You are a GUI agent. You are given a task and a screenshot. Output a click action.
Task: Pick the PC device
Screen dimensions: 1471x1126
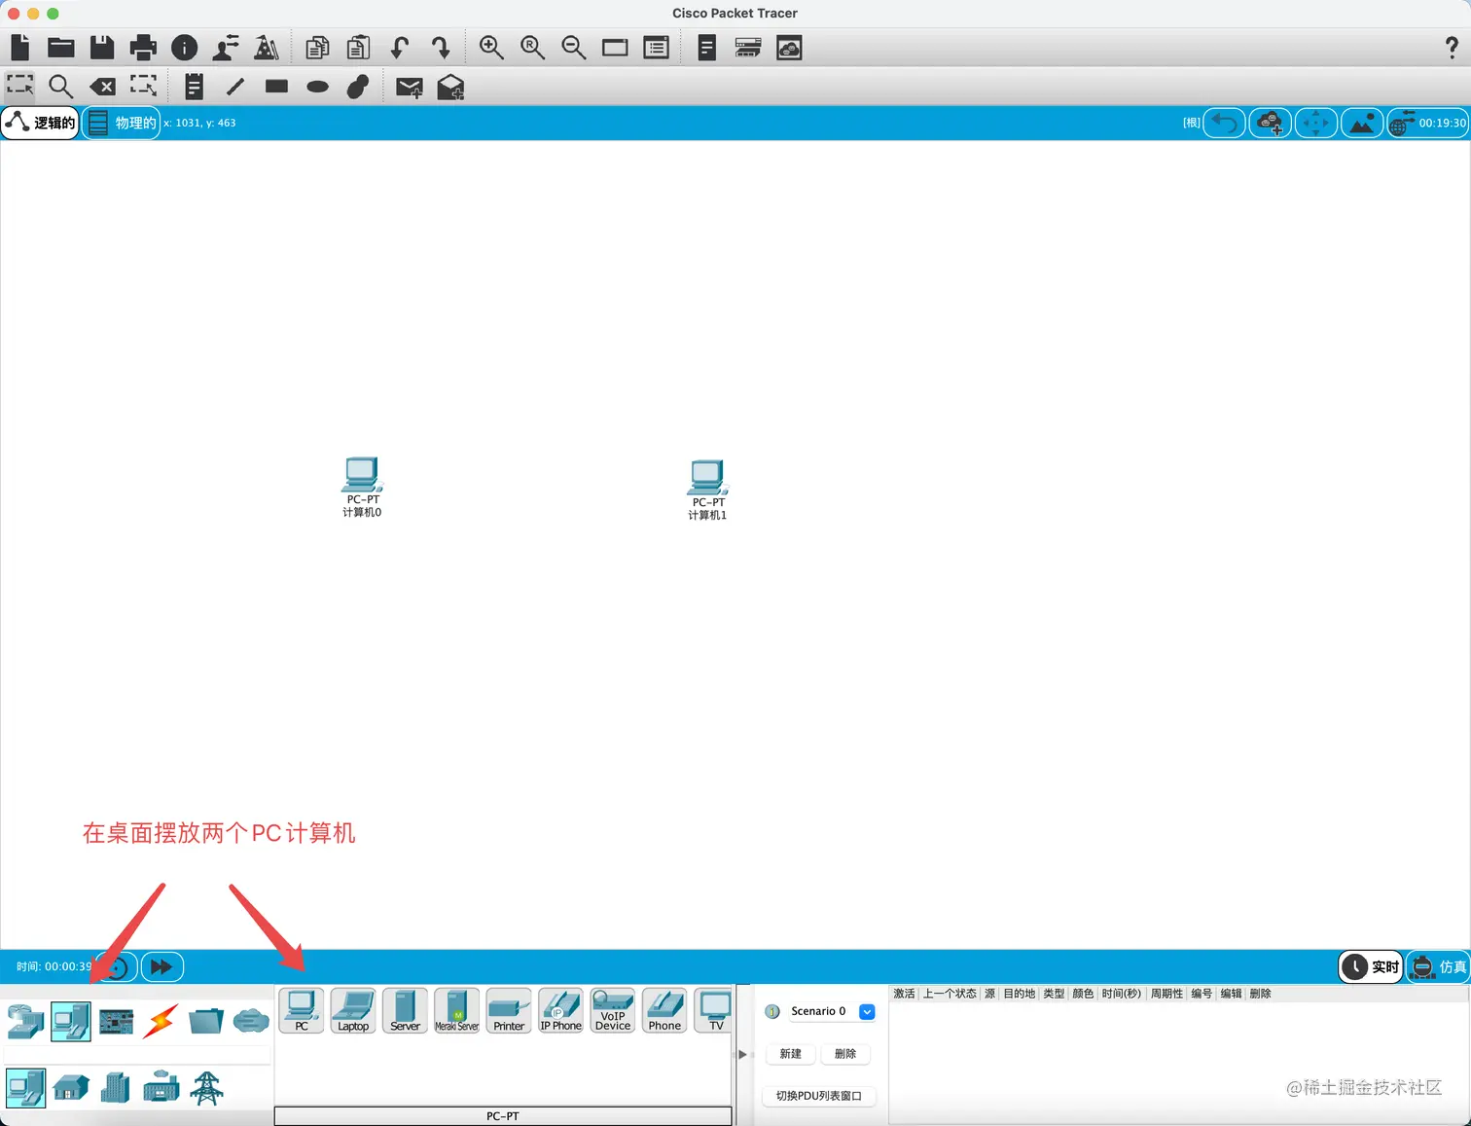point(302,1010)
